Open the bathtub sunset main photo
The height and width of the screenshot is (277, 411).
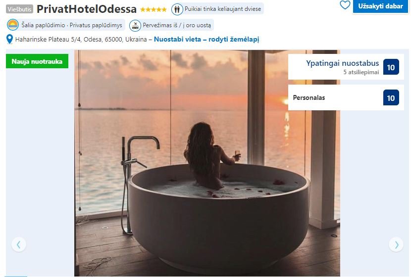tap(207, 163)
